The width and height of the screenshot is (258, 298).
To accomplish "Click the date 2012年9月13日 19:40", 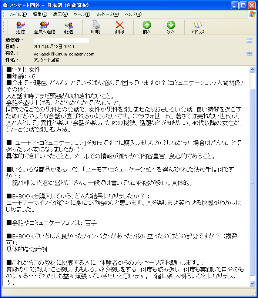I will (54, 47).
